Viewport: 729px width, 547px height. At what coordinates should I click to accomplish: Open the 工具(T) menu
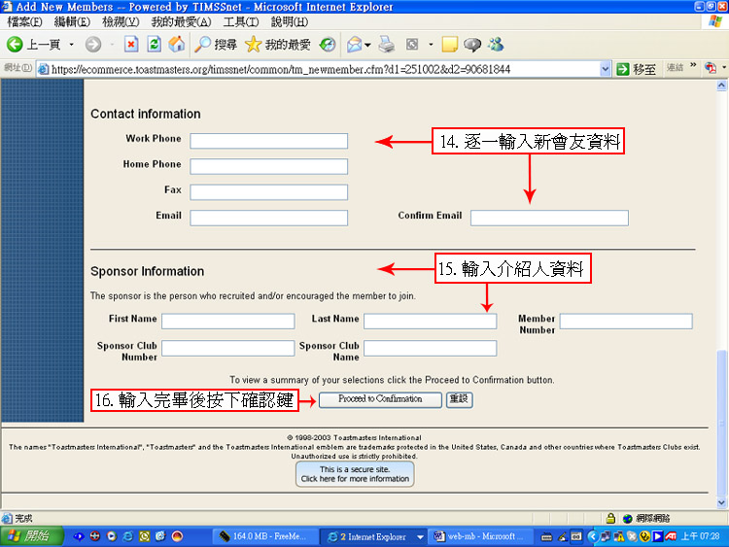click(241, 21)
